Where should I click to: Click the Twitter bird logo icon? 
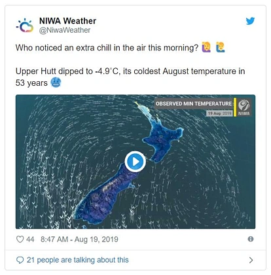coord(250,21)
